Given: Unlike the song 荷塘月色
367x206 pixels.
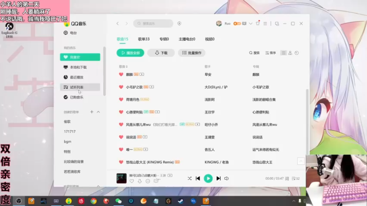Looking at the screenshot, I should (x=121, y=99).
